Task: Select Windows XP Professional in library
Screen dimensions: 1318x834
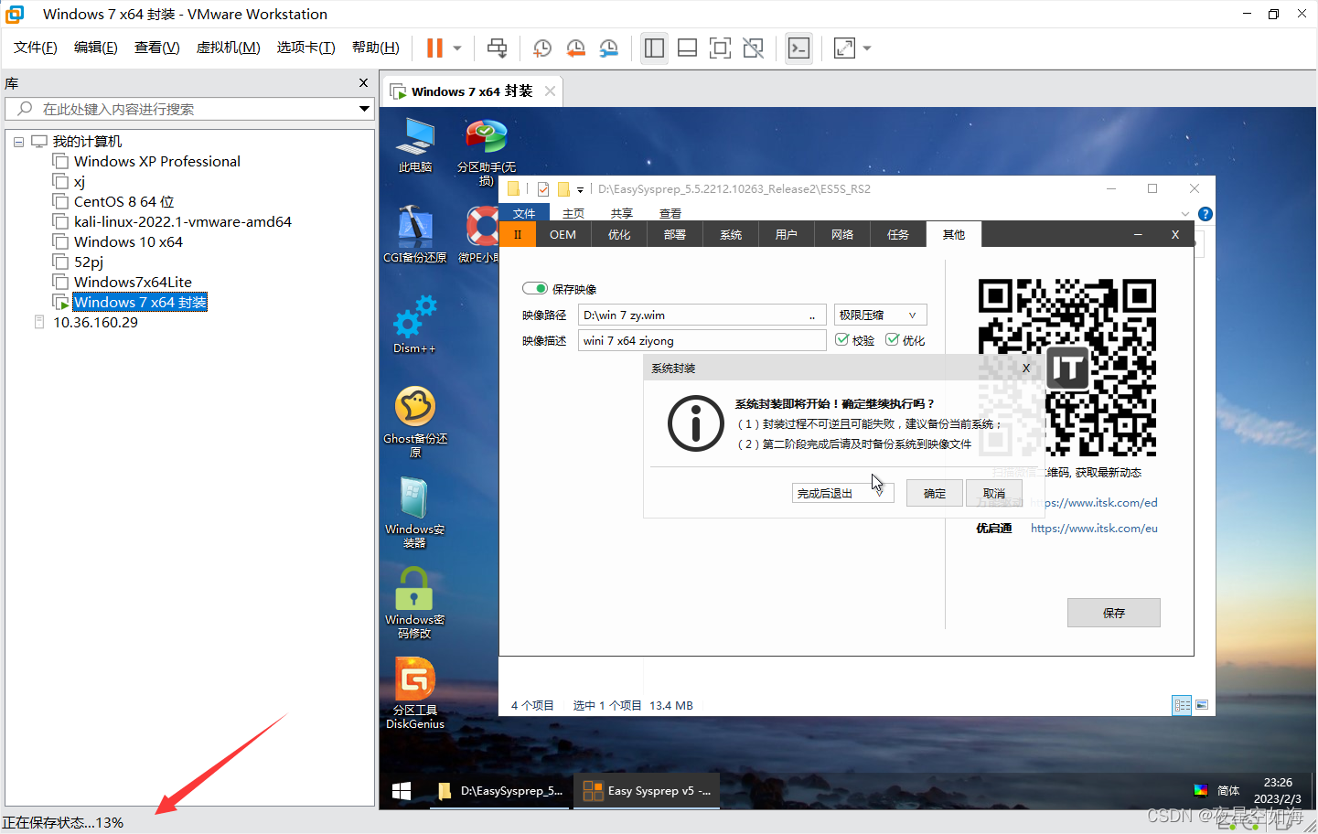Action: point(156,161)
